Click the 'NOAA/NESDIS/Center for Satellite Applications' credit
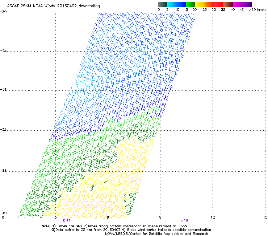 145,234
